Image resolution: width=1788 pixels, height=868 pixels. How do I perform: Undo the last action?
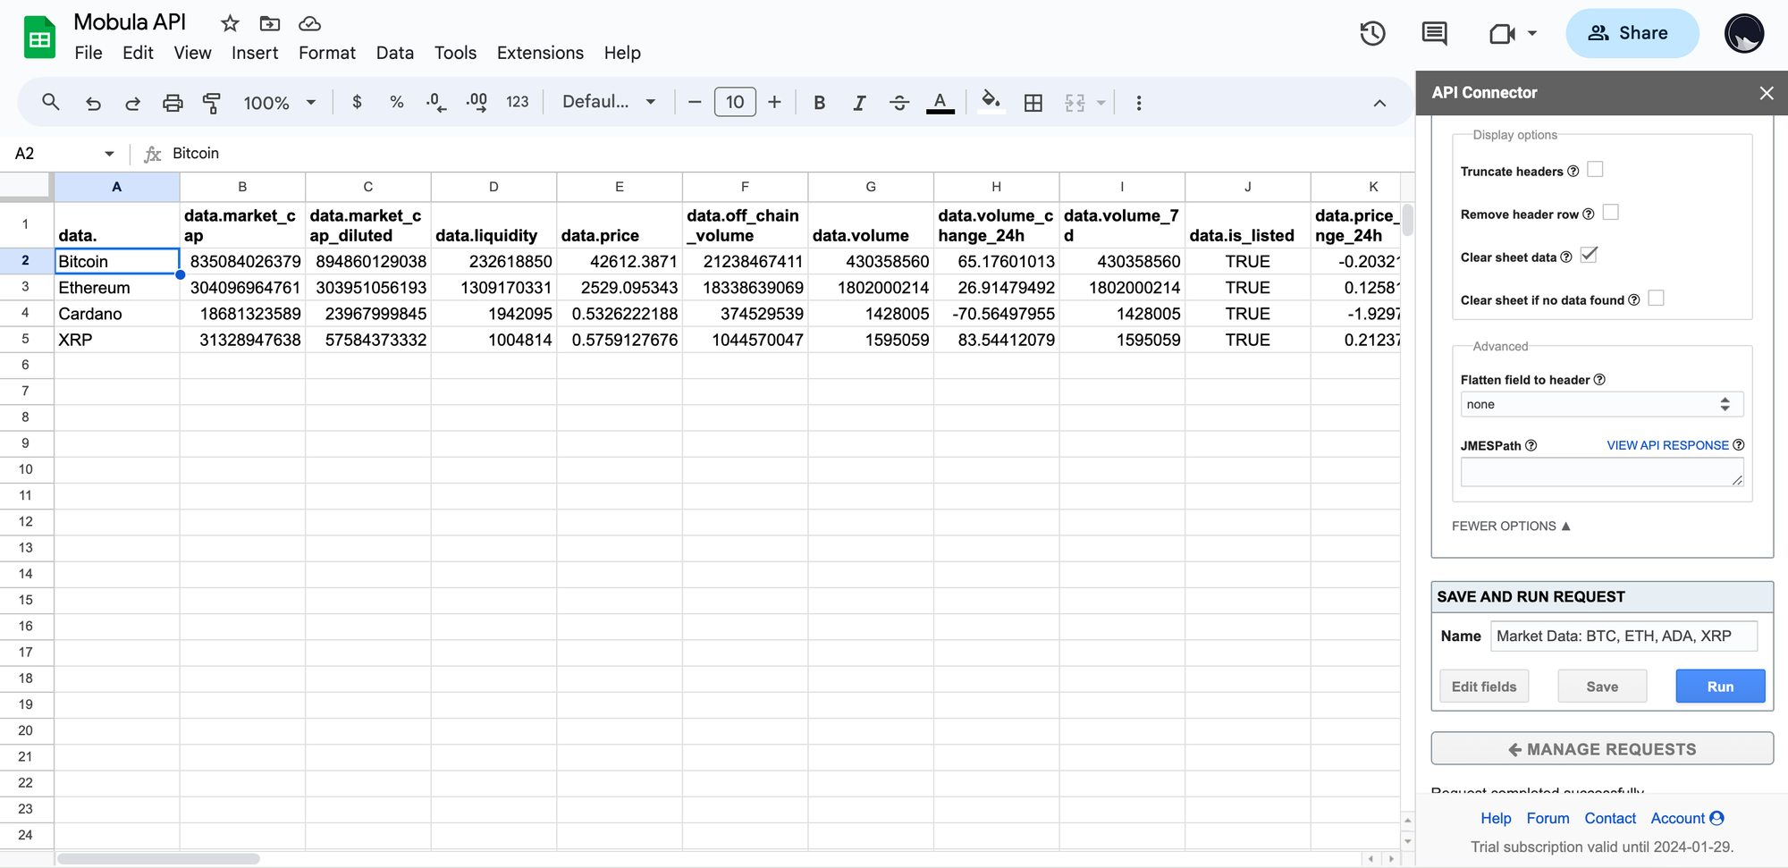93,103
